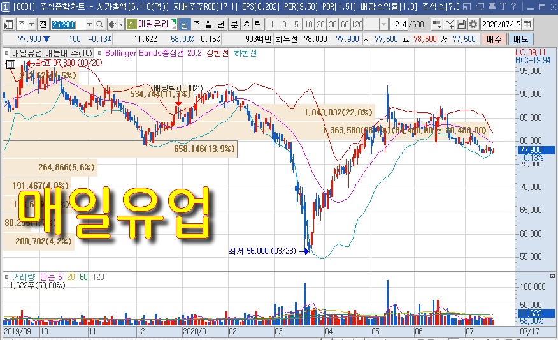Click the T font size icon

pos(503,6)
